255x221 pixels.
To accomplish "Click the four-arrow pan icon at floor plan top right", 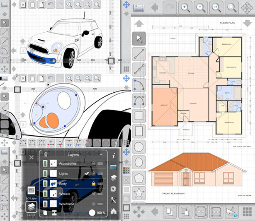I will (247, 8).
